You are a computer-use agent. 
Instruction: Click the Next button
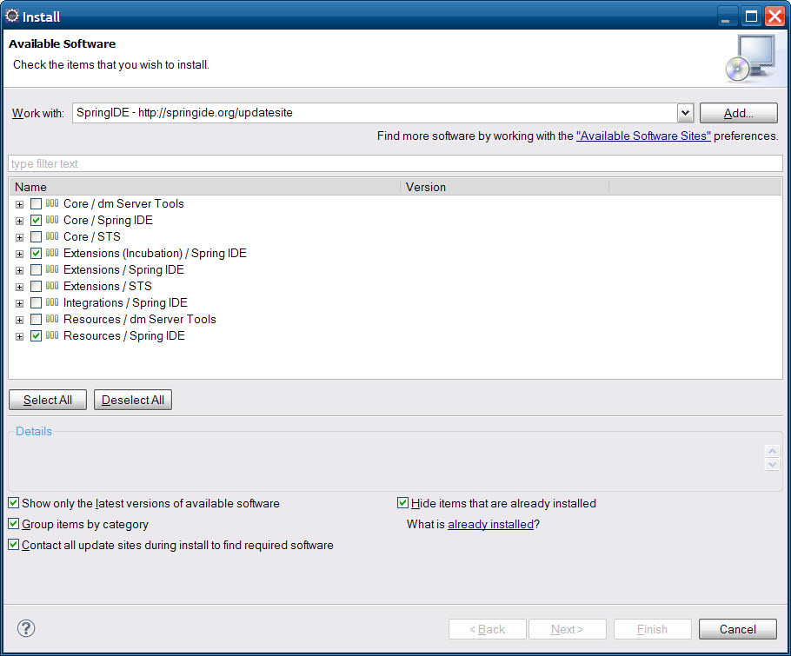point(567,629)
